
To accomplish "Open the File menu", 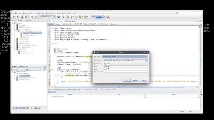I will (x=13, y=13).
